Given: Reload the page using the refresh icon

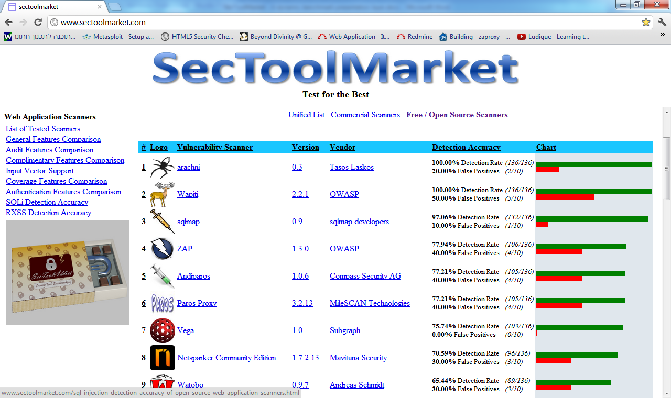Looking at the screenshot, I should (x=37, y=23).
